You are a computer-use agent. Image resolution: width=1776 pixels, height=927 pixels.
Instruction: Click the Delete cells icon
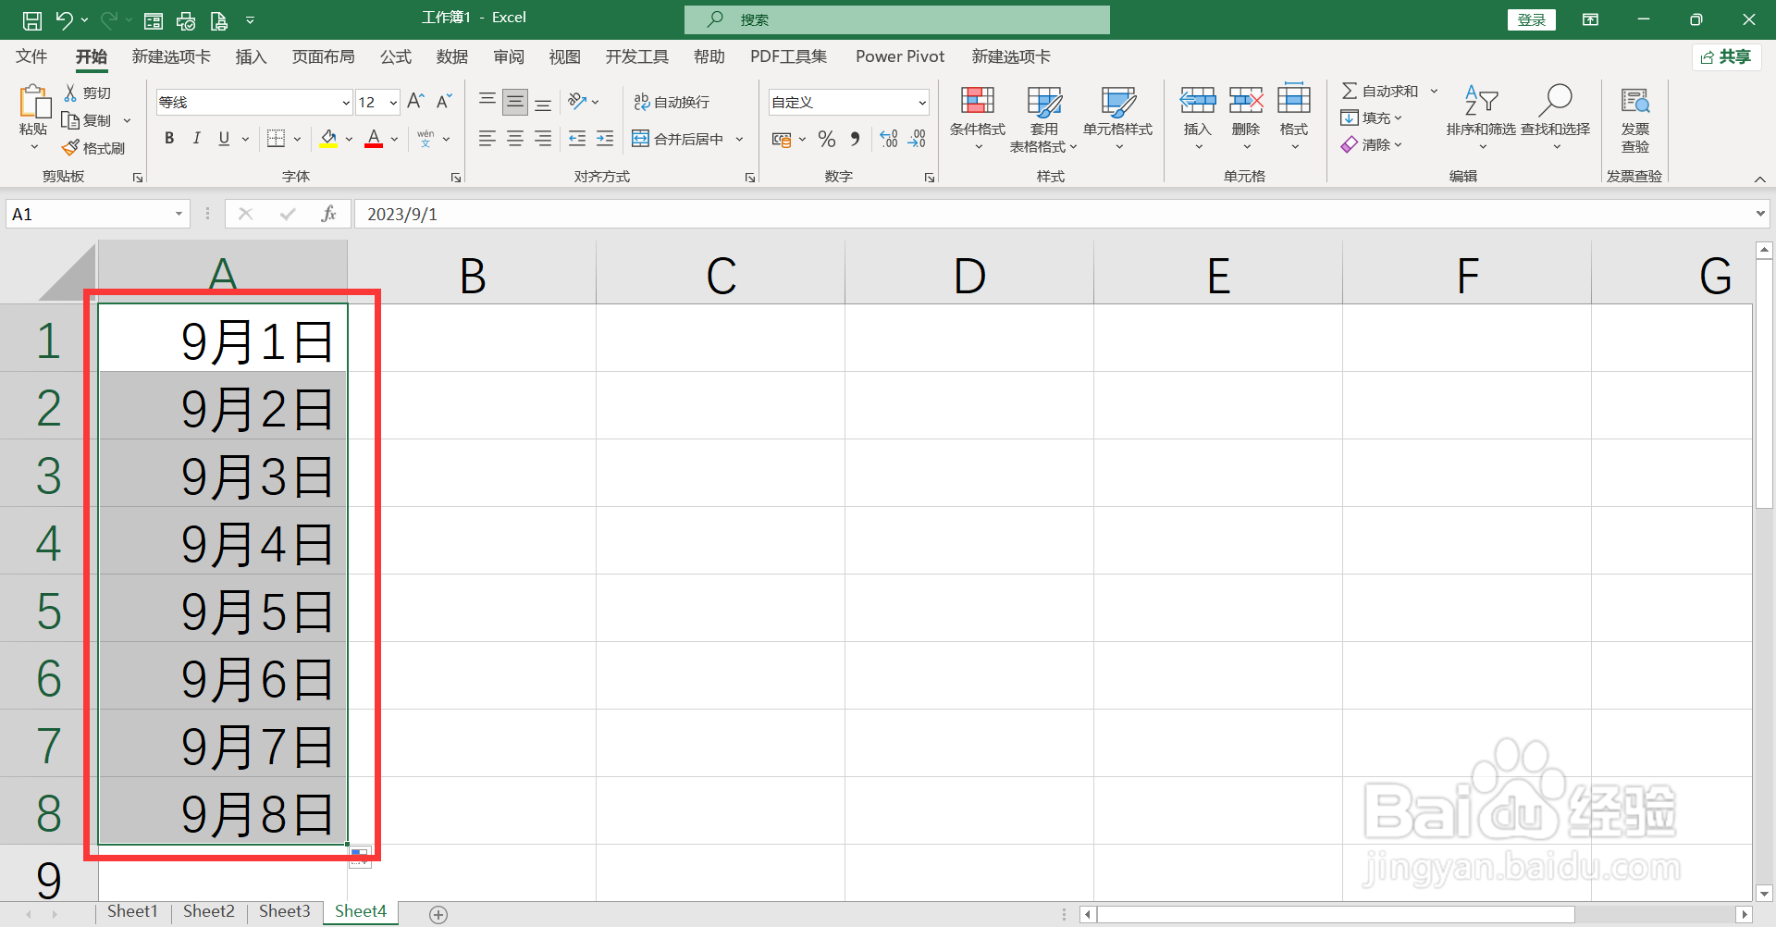1246,100
